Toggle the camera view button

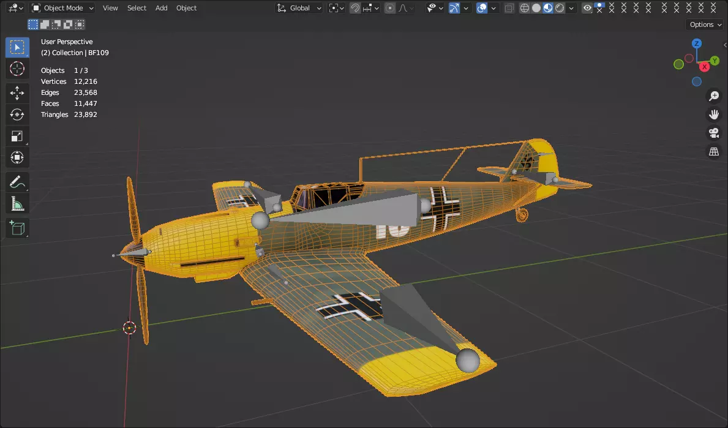713,133
